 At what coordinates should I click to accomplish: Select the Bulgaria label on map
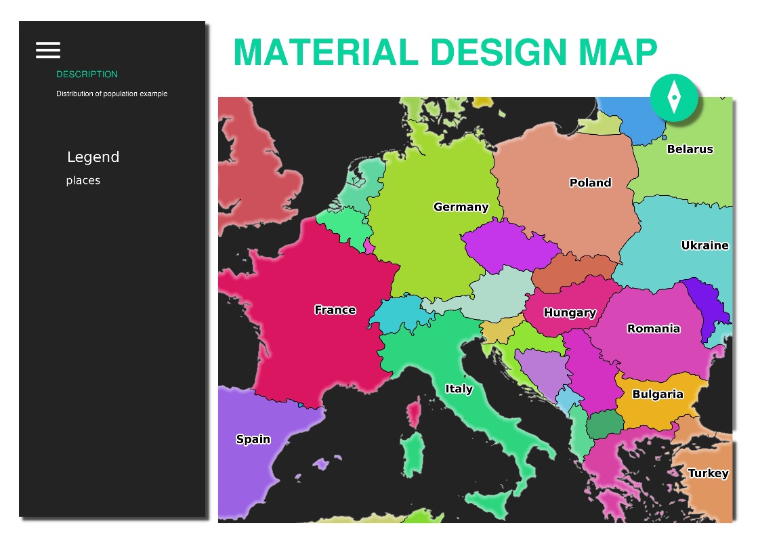[657, 394]
